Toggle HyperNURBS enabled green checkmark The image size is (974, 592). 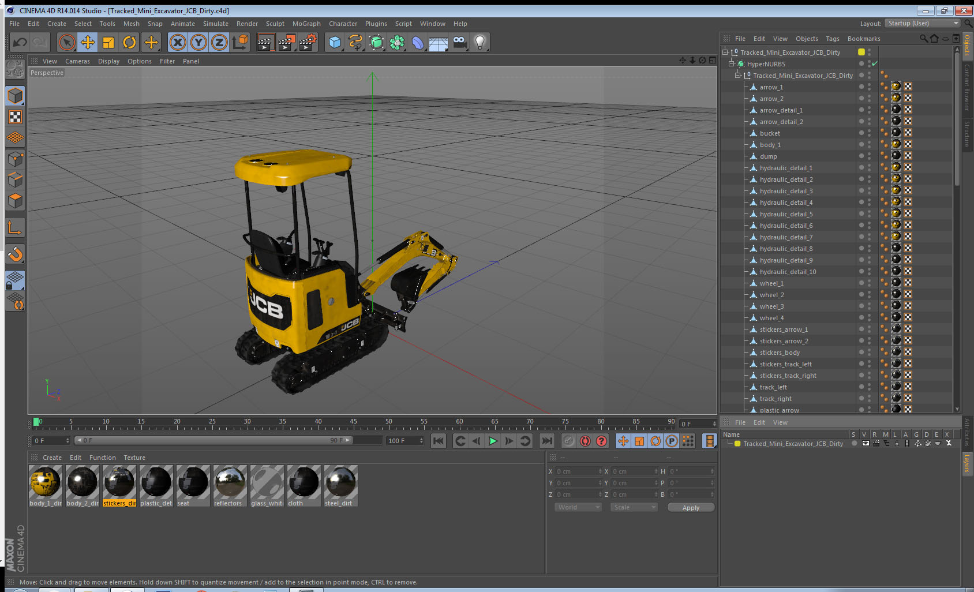pyautogui.click(x=875, y=64)
